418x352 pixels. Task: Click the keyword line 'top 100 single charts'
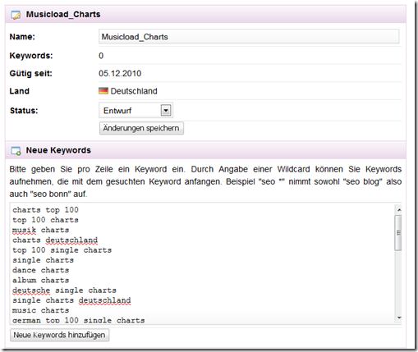pos(62,250)
